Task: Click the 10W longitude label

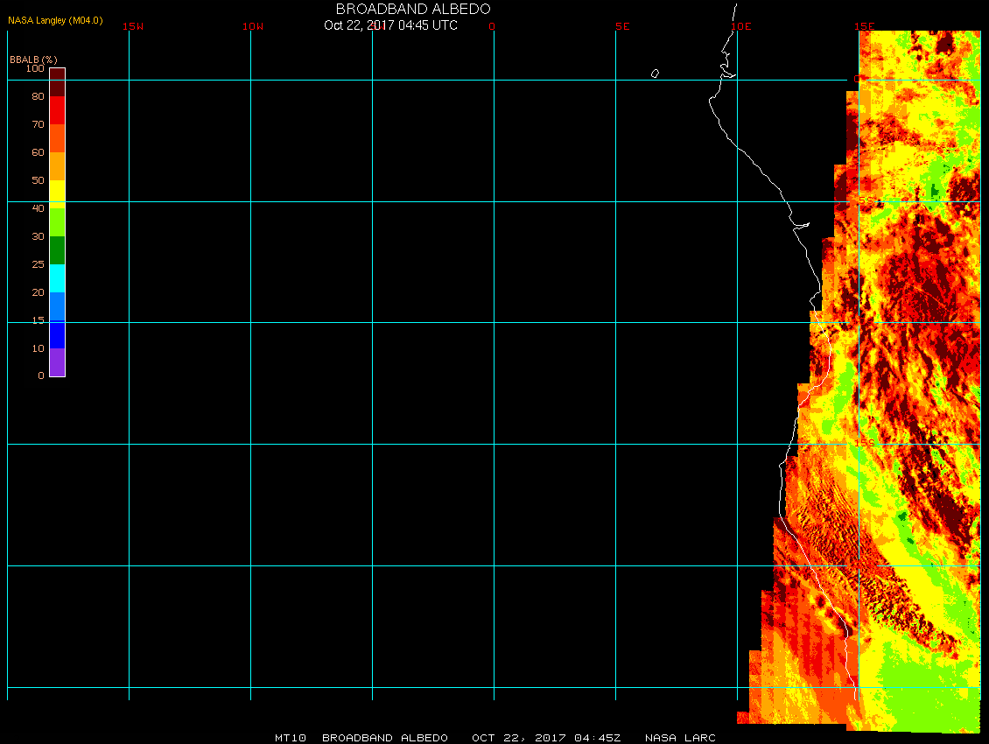Action: click(253, 26)
